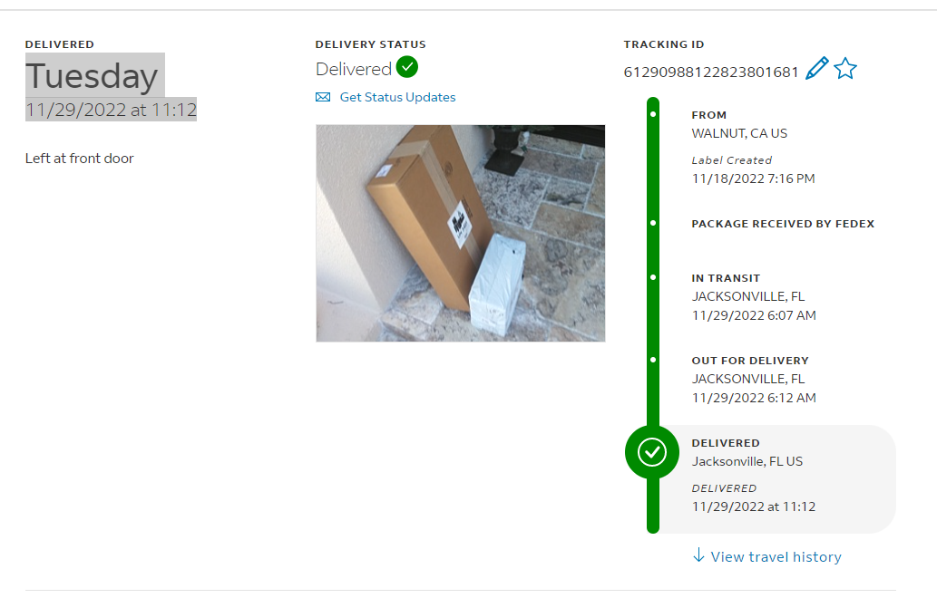The image size is (937, 598).
Task: Open the proof of delivery photo
Action: pos(461,234)
